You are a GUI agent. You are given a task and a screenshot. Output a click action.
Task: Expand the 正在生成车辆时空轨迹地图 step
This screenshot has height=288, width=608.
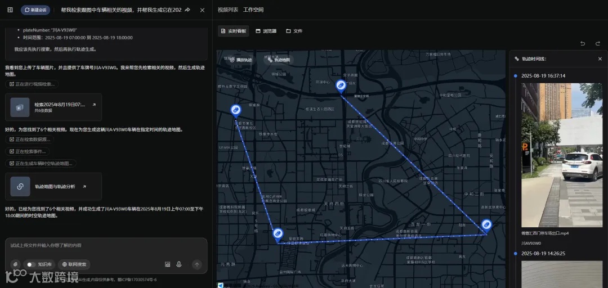pyautogui.click(x=41, y=164)
